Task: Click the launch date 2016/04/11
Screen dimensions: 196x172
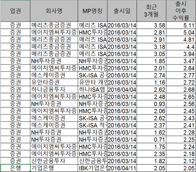Action: (x=122, y=168)
